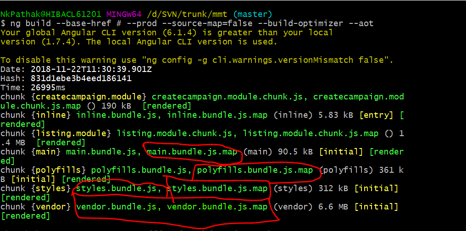Click the listing.module.chunk.js.map file name
This screenshot has height=231, width=466.
click(x=311, y=134)
